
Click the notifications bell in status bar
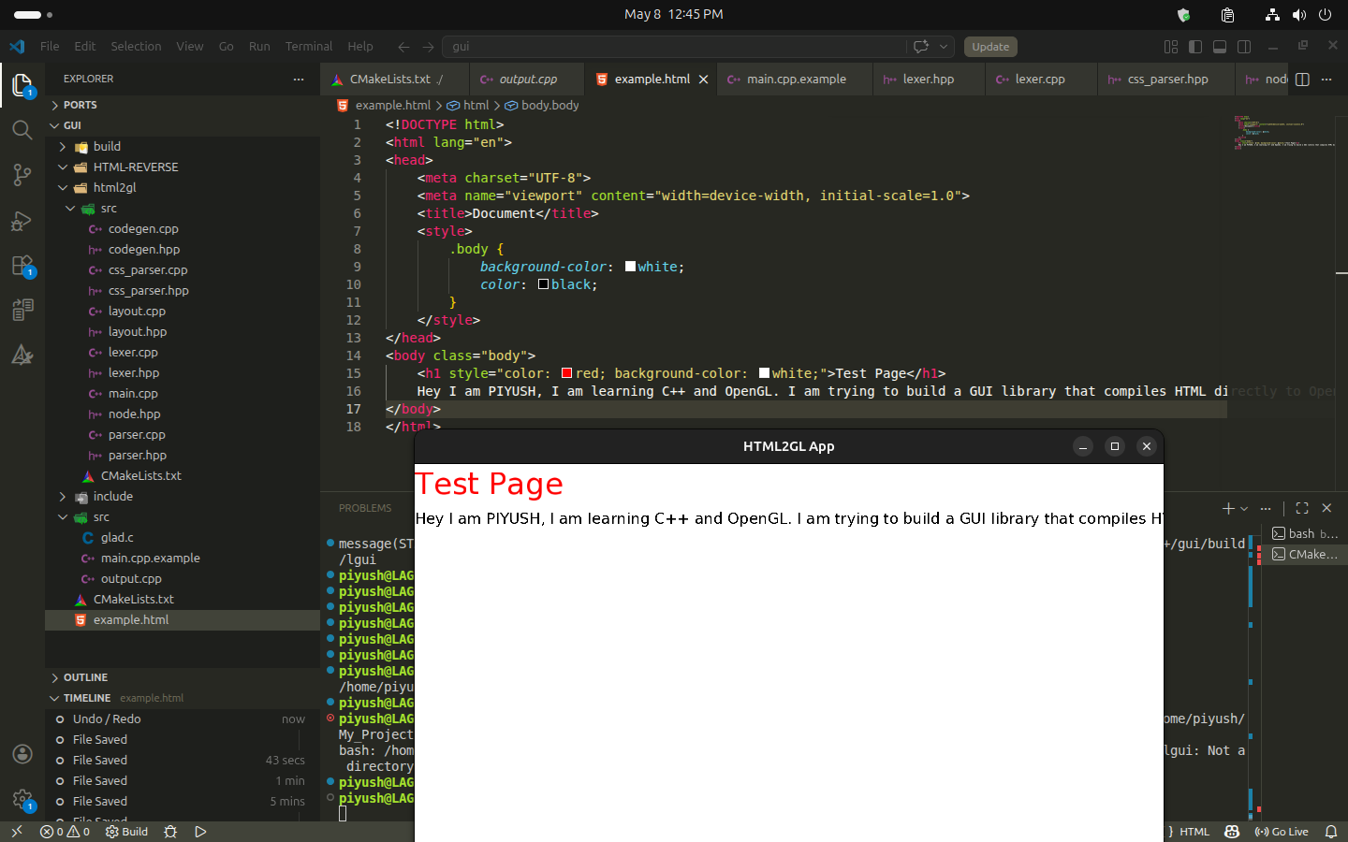pos(1331,832)
